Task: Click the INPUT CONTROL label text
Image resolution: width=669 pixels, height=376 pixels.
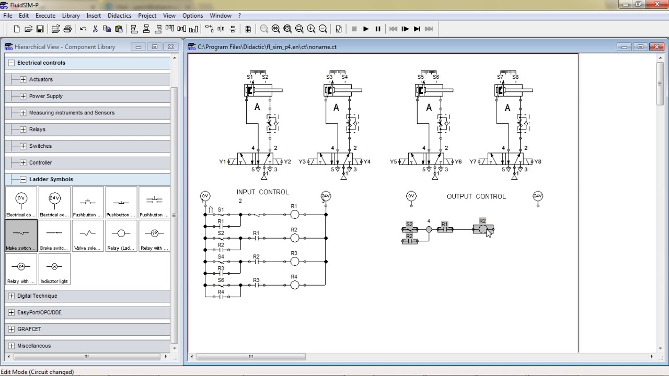Action: coord(262,192)
